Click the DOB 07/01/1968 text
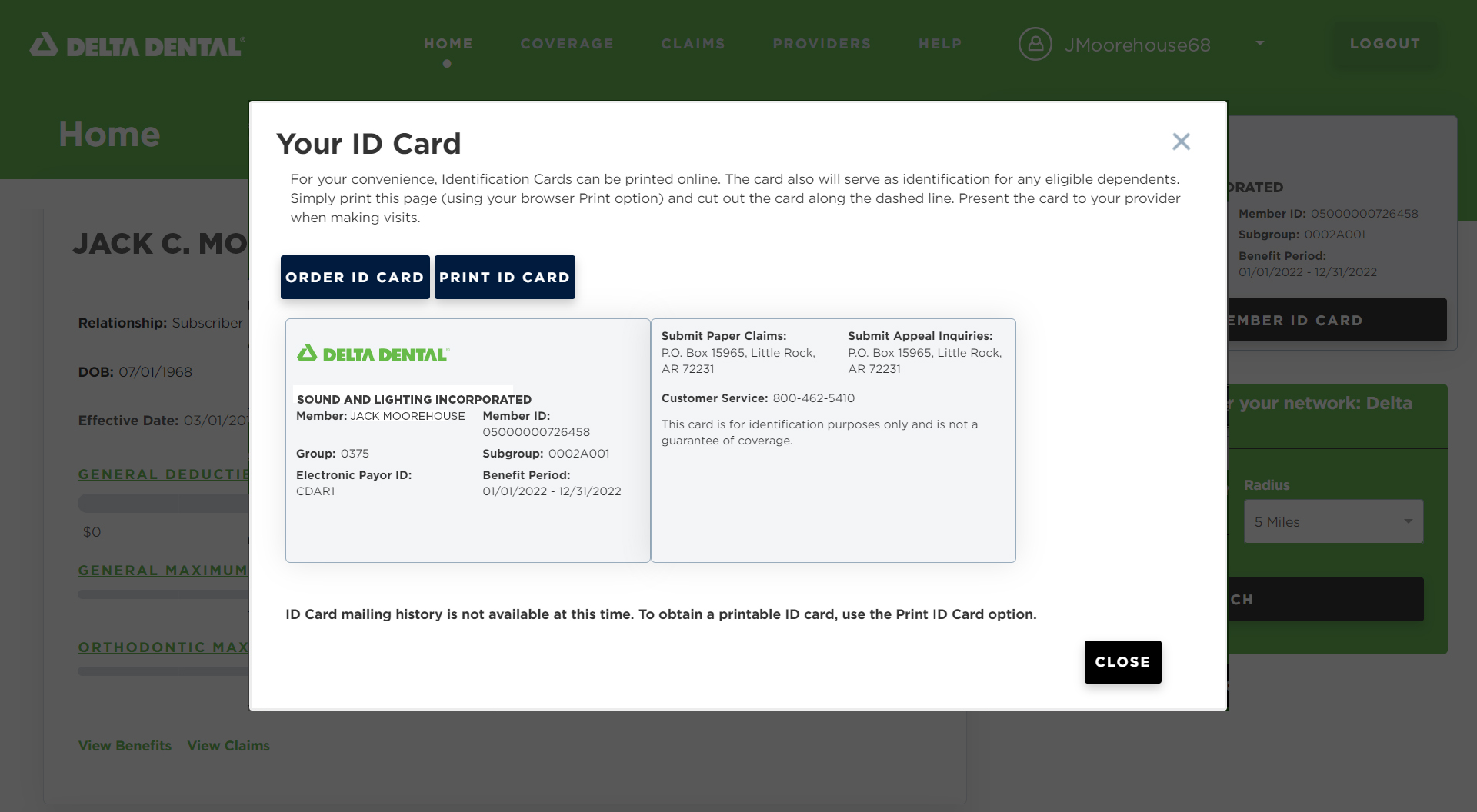 click(135, 371)
